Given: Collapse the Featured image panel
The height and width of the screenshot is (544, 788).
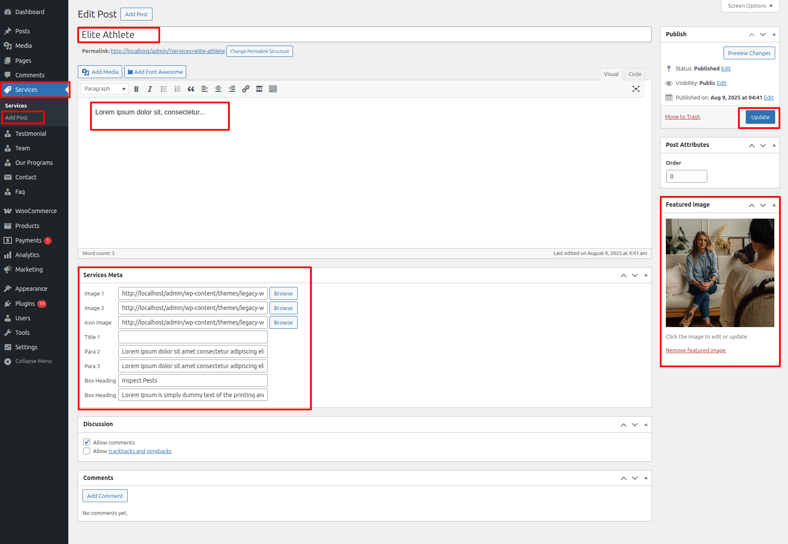Looking at the screenshot, I should (x=774, y=205).
